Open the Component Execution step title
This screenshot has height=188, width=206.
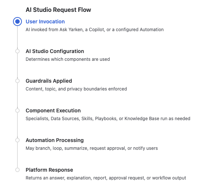tap(53, 111)
